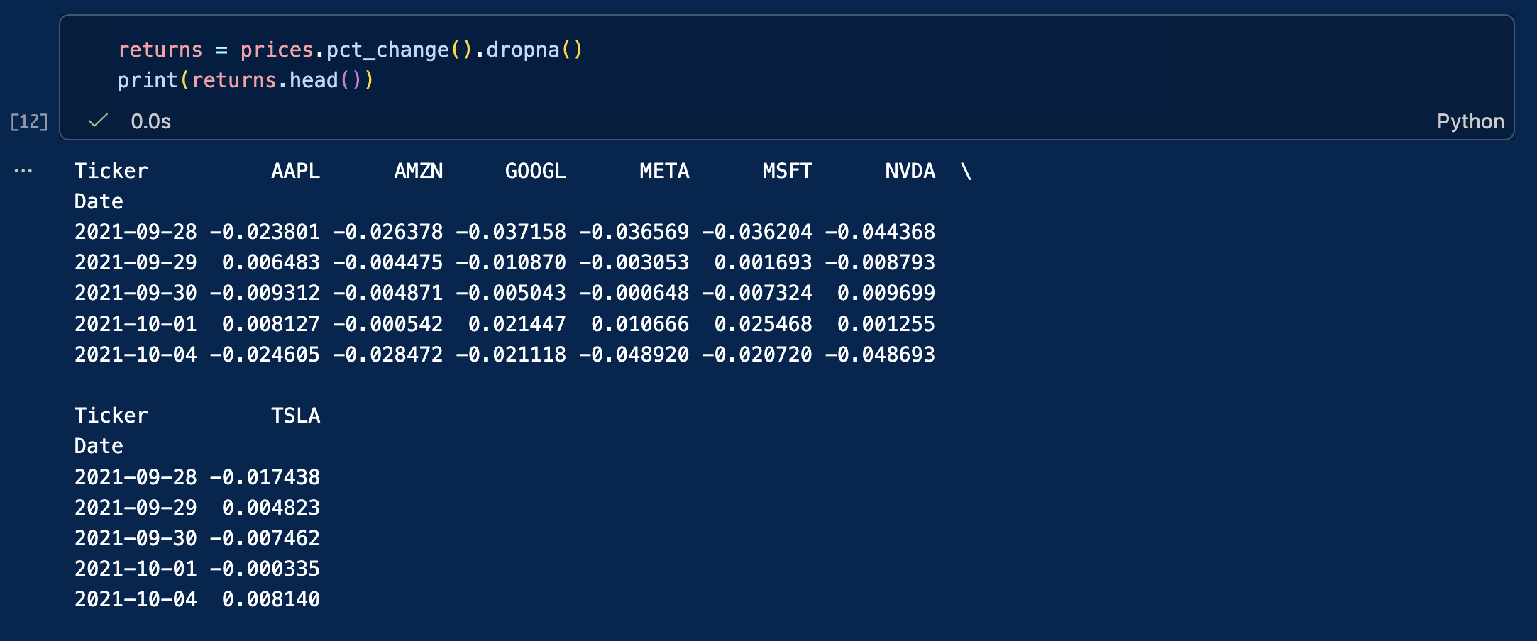
Task: Click the TSLA value -0.000335
Action: pos(265,569)
